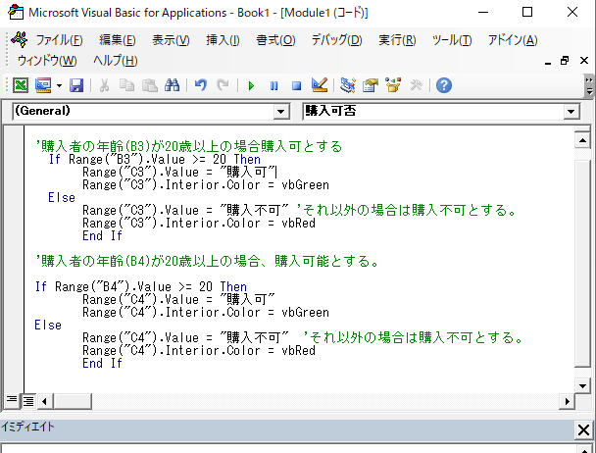The image size is (596, 453).
Task: Open the 編集(E) menu
Action: [117, 40]
